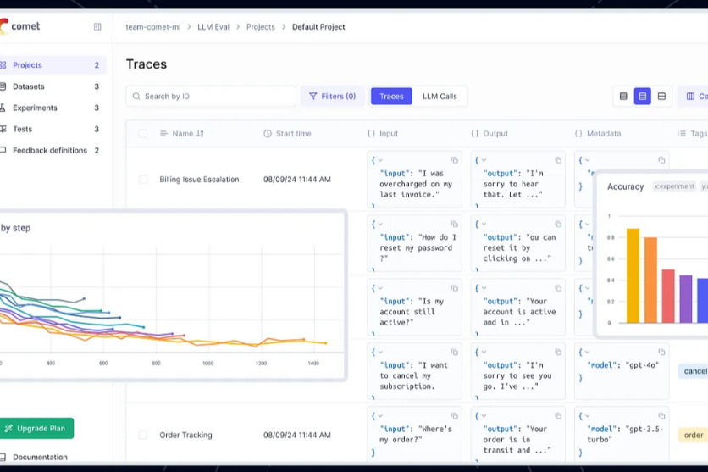The height and width of the screenshot is (472, 708).
Task: Open the Documentation link in sidebar
Action: point(35,457)
